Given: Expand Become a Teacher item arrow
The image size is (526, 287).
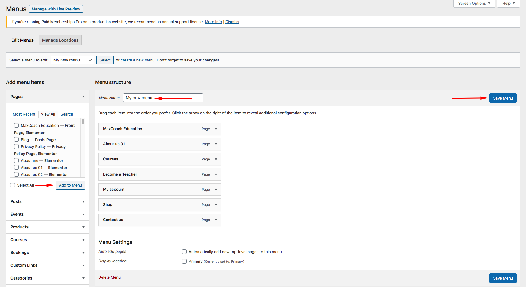Looking at the screenshot, I should click(216, 174).
